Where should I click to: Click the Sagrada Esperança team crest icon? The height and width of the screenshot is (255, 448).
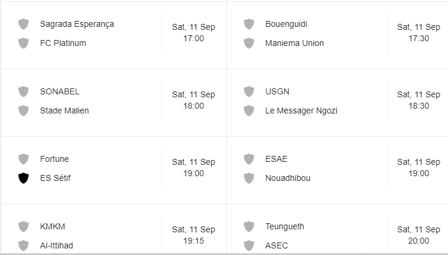click(23, 24)
